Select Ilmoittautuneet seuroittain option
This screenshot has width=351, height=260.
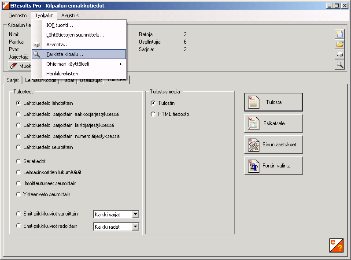click(x=18, y=183)
